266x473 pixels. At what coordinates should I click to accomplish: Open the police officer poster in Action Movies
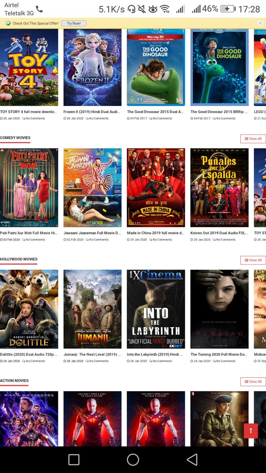pos(219,419)
